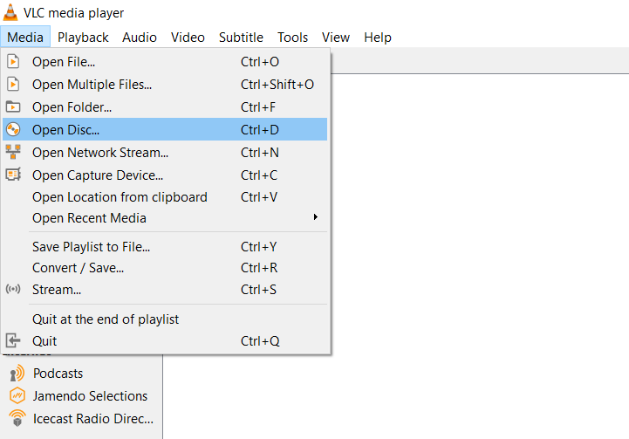Open the Subtitle menu
Viewport: 629px width, 439px height.
(241, 38)
